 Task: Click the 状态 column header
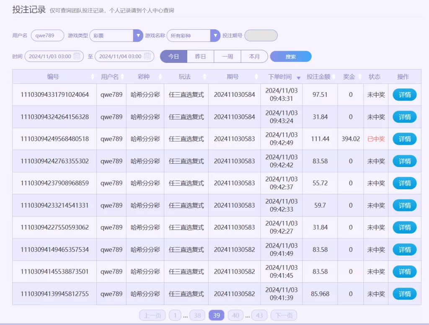375,77
